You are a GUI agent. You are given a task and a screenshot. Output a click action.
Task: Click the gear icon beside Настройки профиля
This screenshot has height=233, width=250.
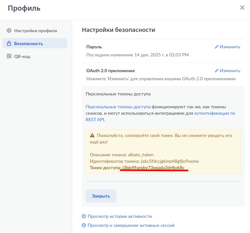(x=9, y=31)
